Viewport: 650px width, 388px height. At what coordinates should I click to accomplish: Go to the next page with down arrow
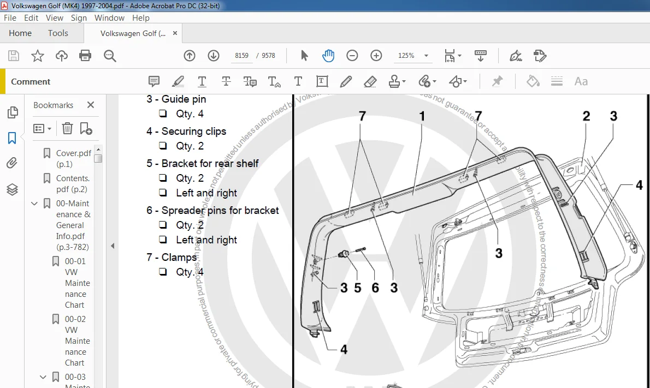click(214, 56)
